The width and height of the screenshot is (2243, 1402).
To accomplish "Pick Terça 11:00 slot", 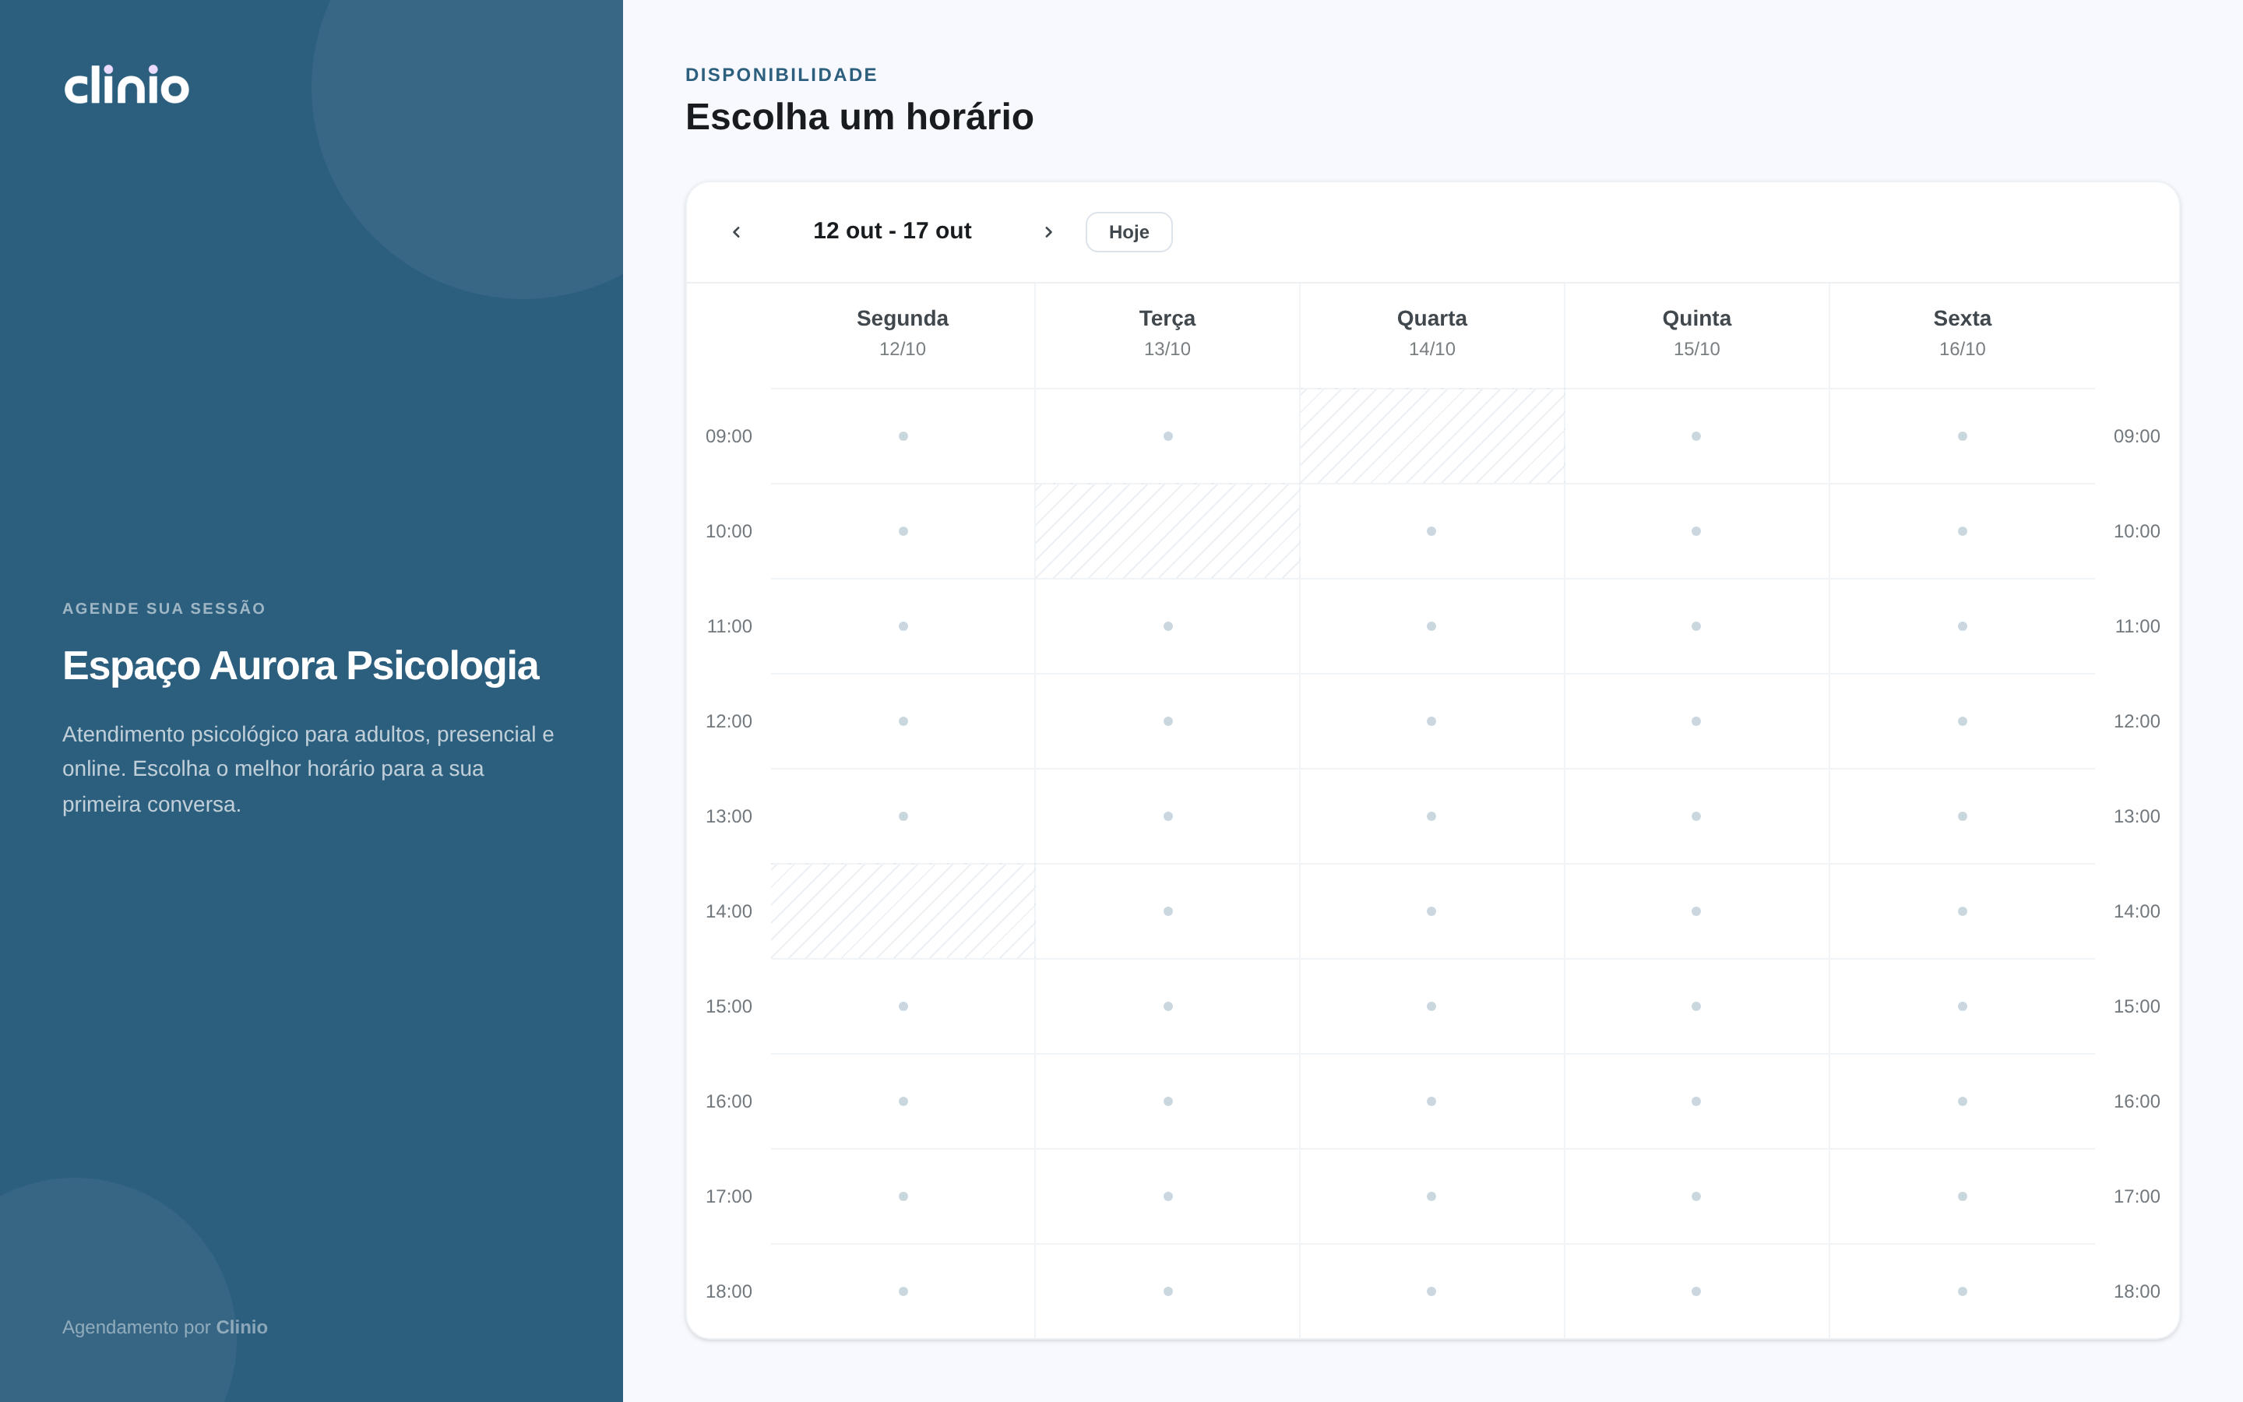I will pos(1168,626).
